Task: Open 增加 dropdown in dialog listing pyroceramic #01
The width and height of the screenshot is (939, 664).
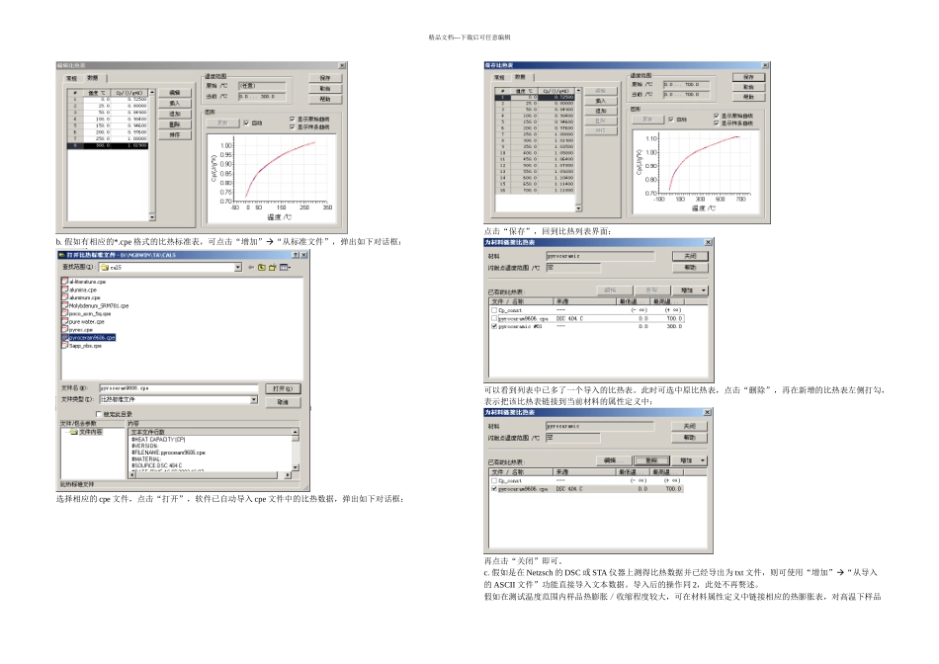Action: [691, 290]
